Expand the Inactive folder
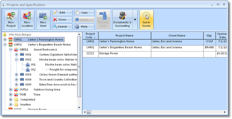Screen dimensions: 232x119 [11, 105]
